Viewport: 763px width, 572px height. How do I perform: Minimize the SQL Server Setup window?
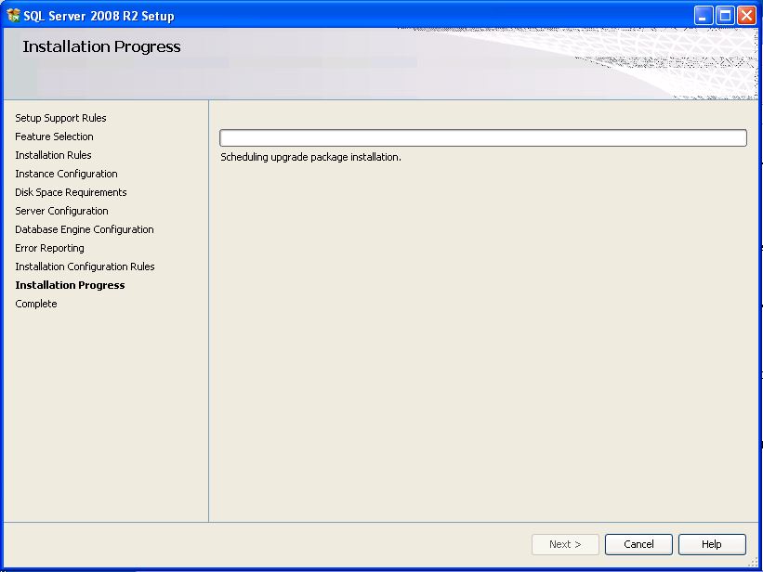(704, 16)
